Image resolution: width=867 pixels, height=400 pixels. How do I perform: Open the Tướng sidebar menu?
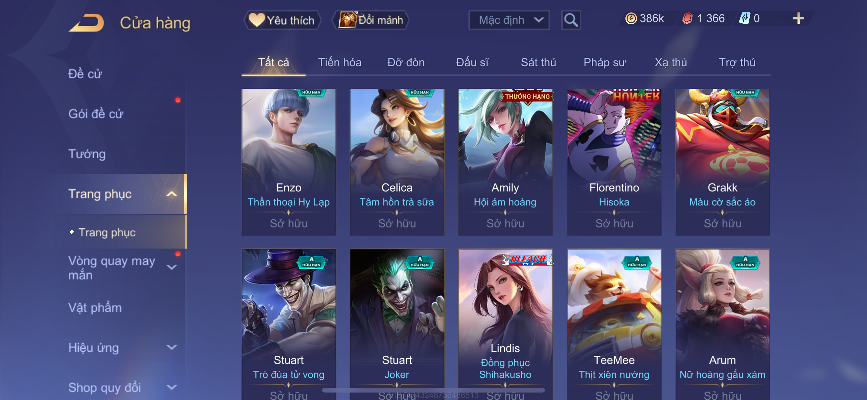pos(87,154)
